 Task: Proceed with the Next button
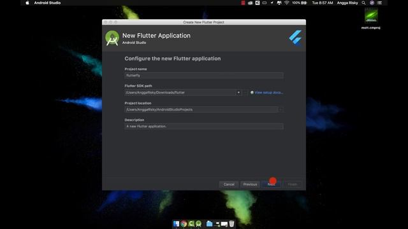[272, 184]
